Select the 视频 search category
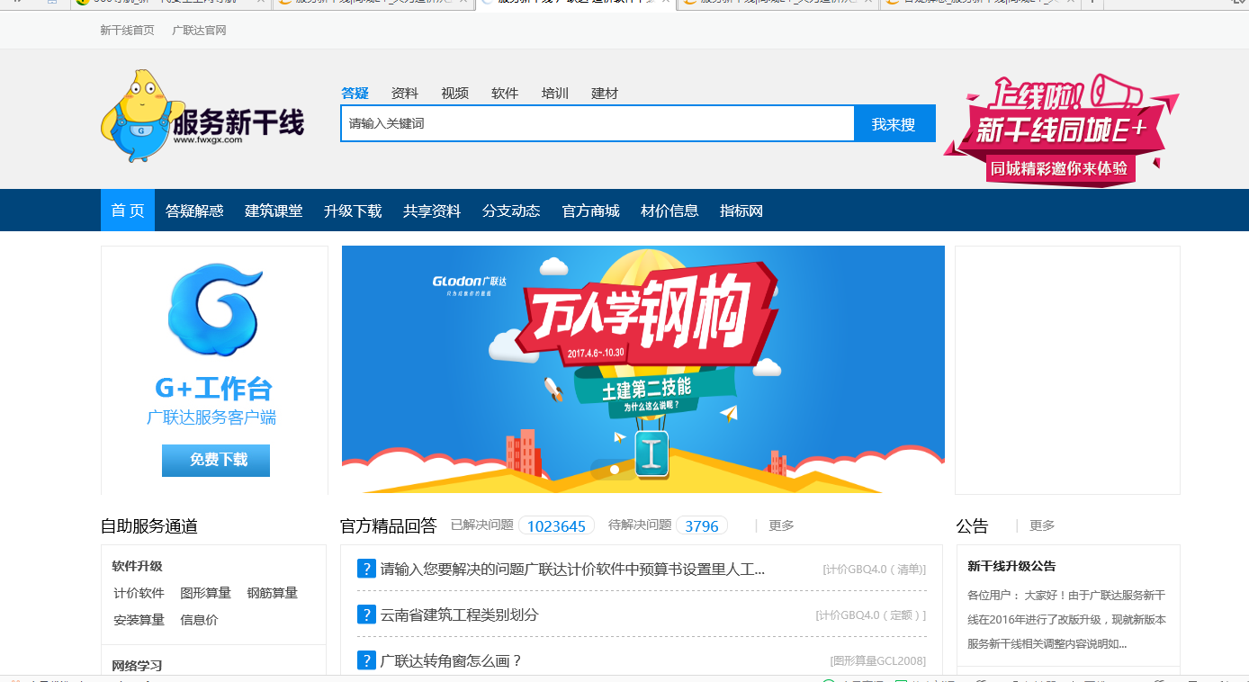 click(455, 93)
